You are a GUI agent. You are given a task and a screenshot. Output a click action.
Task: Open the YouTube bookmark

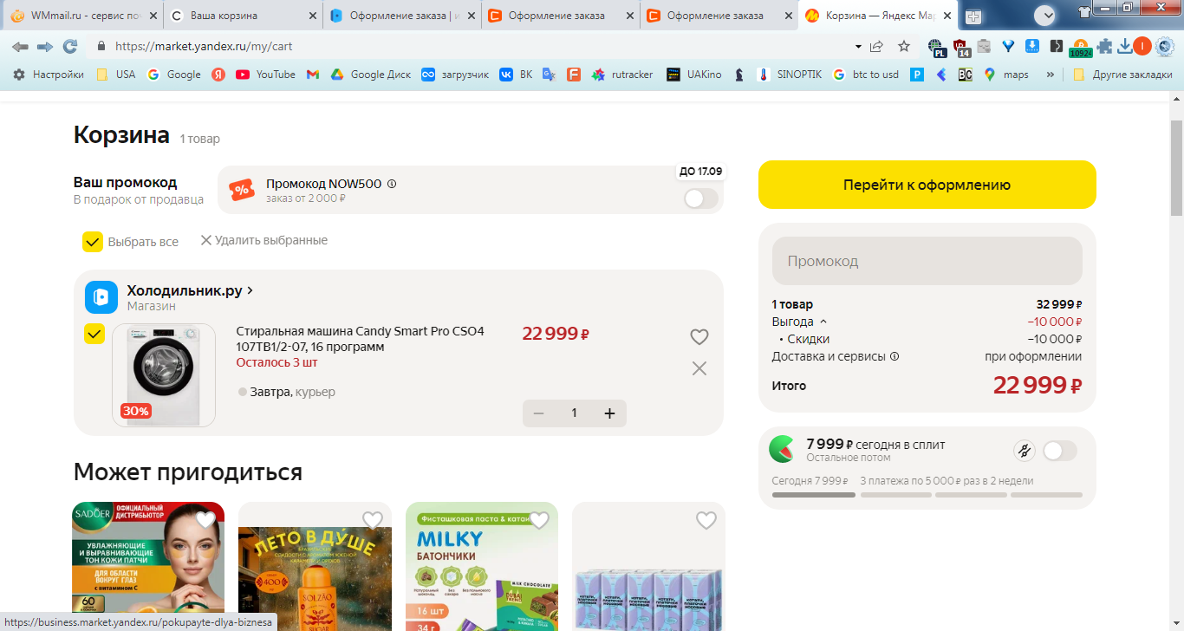(x=266, y=75)
